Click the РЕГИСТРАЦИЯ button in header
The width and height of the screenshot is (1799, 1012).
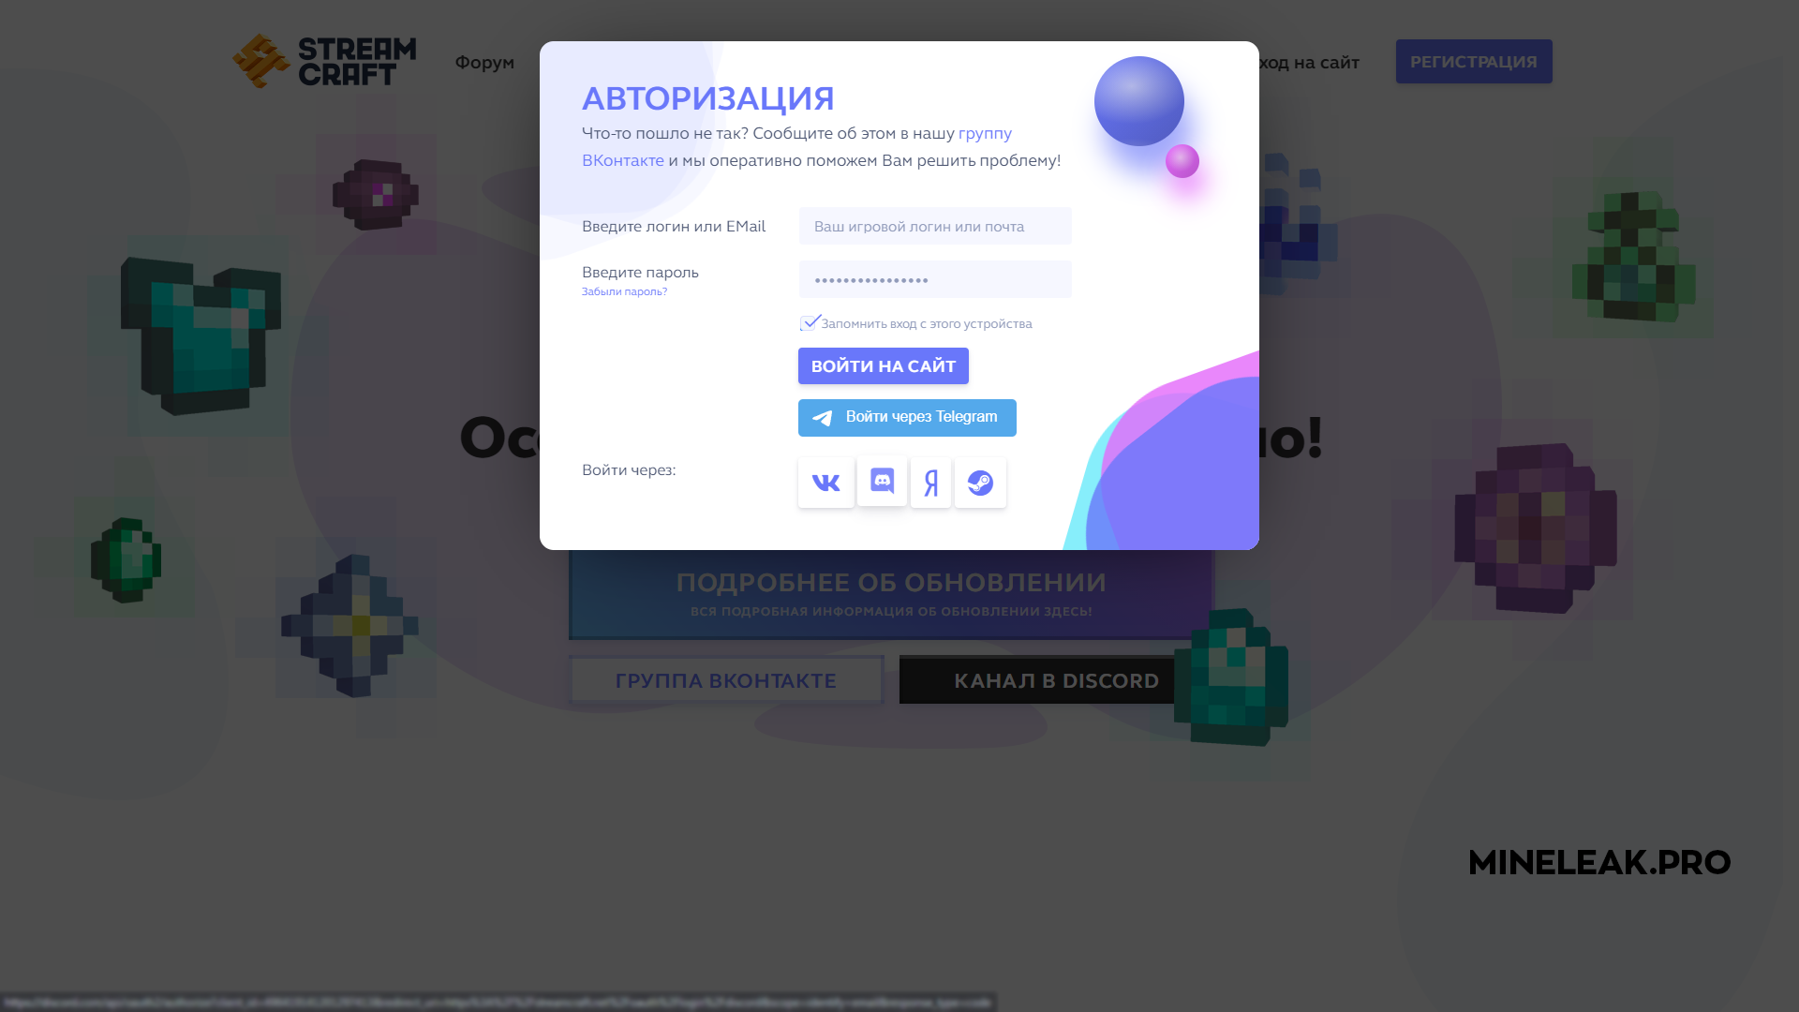click(1474, 62)
